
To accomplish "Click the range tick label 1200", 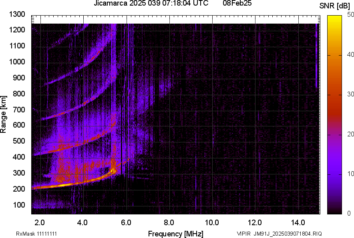I will pos(17,30).
